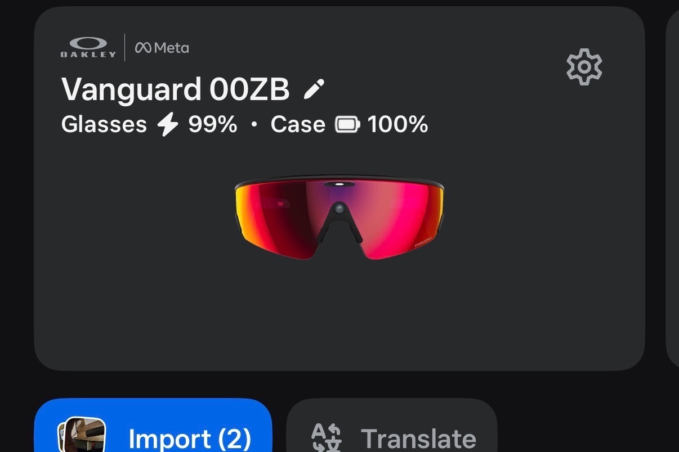Tap the pencil icon to rename glasses

coord(314,89)
